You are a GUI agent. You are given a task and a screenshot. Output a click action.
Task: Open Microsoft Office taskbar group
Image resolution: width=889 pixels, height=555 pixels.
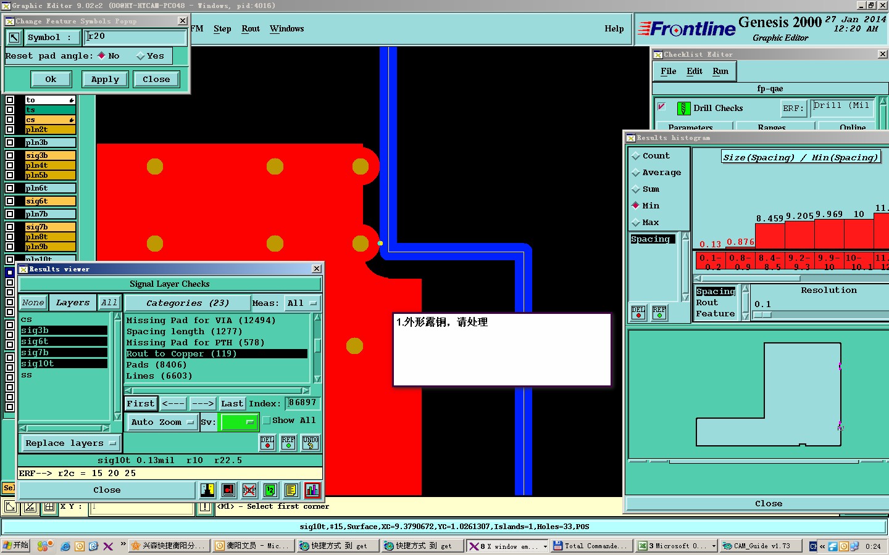pos(676,546)
